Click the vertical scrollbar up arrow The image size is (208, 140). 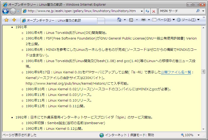tap(203, 28)
